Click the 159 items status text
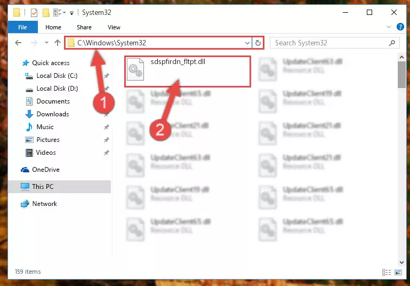Screen dimensions: 410x286 click(x=28, y=272)
